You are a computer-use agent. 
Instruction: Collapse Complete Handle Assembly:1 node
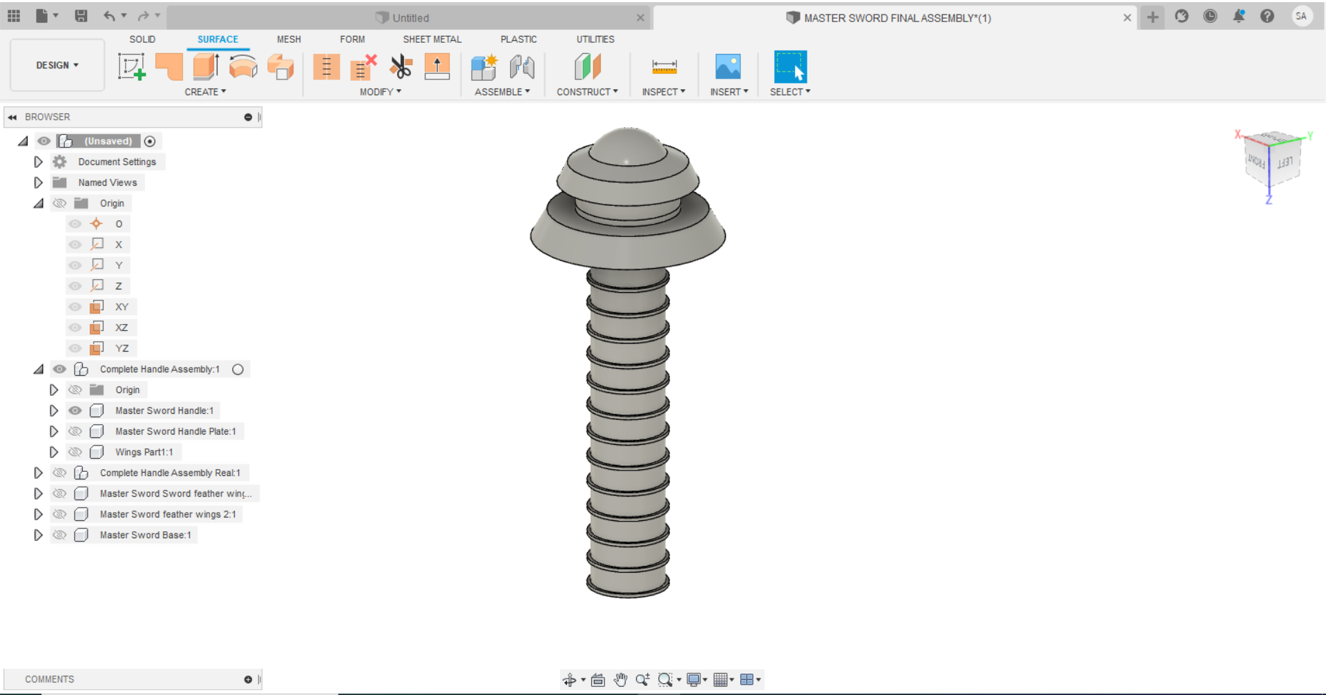(x=39, y=369)
